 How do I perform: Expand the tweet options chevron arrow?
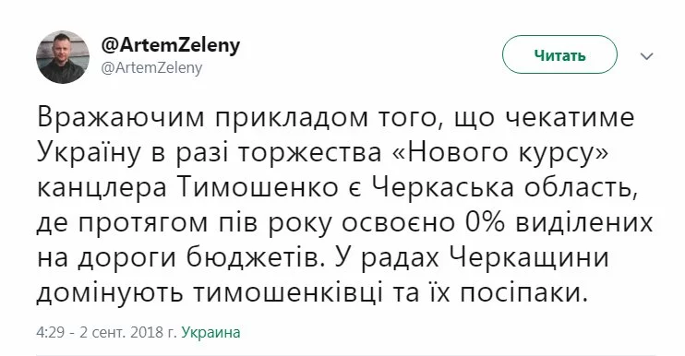tap(646, 56)
